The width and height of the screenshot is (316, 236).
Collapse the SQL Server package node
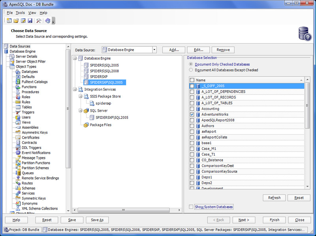(x=81, y=110)
